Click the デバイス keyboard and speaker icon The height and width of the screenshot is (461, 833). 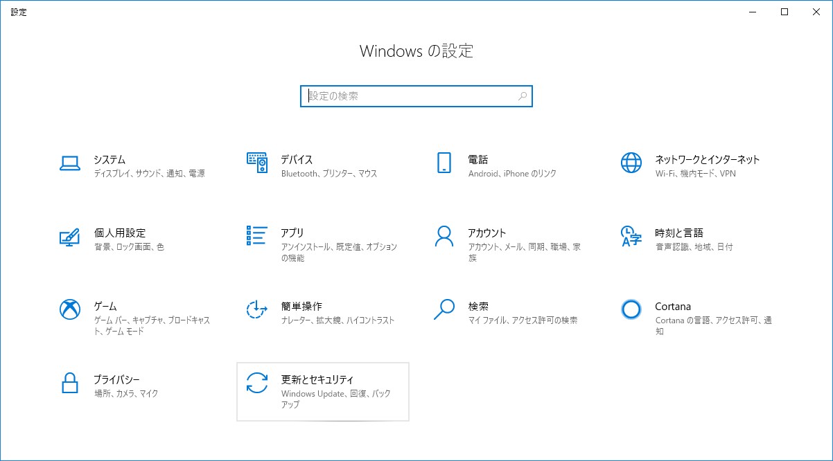pyautogui.click(x=257, y=163)
